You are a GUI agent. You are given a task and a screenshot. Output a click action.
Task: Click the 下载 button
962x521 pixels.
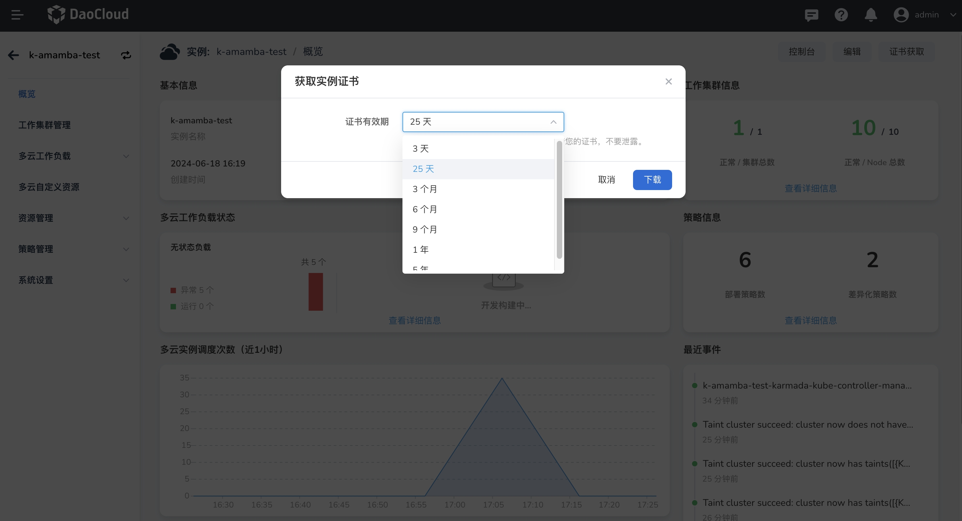(x=652, y=180)
